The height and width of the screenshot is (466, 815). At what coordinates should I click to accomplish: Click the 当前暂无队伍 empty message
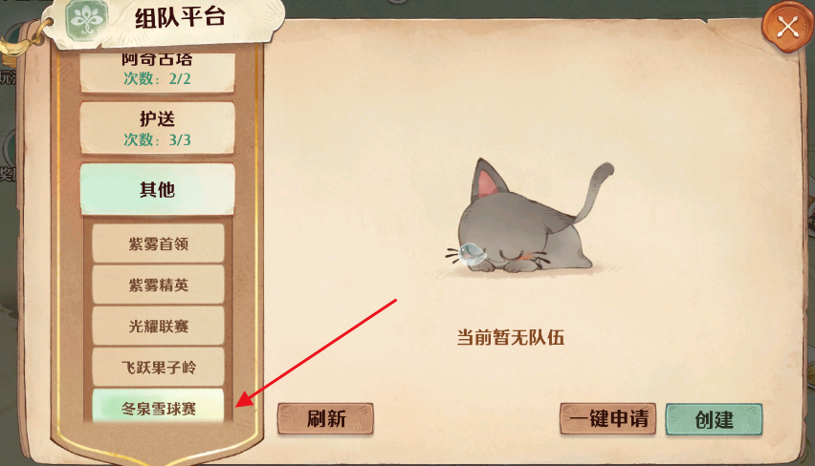tap(511, 337)
